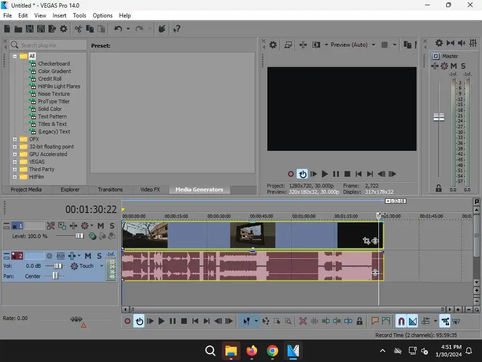This screenshot has width=482, height=362.
Task: Toggle split screen view in preview
Action: pyautogui.click(x=316, y=45)
